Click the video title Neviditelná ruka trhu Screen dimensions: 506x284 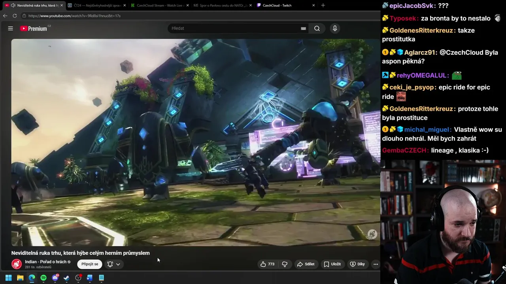point(81,253)
